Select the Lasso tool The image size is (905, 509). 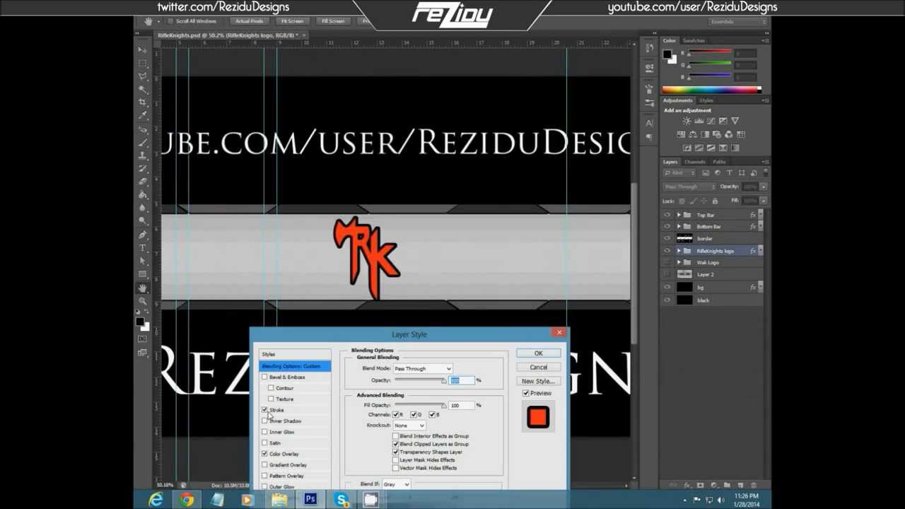143,76
